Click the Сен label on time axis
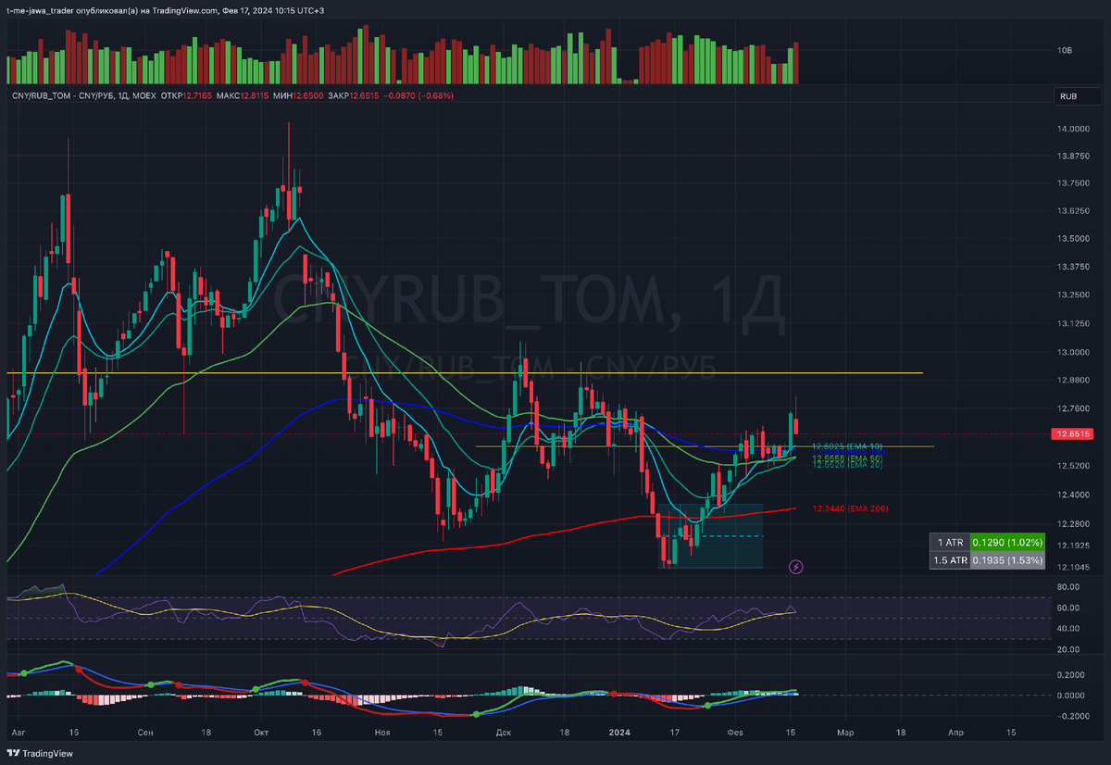The width and height of the screenshot is (1111, 765). coord(145,732)
